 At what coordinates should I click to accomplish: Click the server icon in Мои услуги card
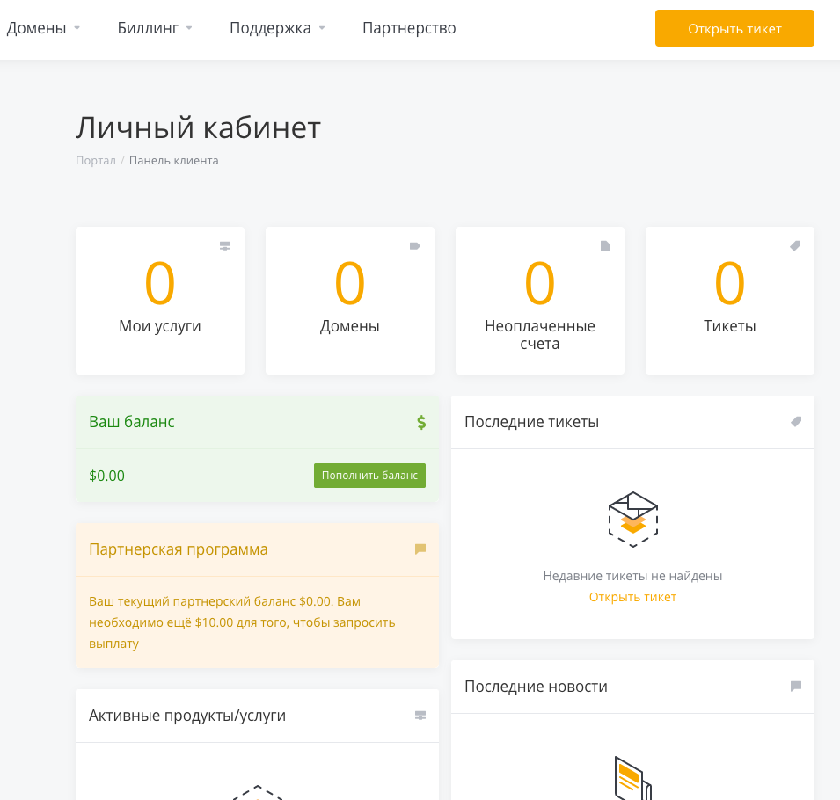coord(225,246)
